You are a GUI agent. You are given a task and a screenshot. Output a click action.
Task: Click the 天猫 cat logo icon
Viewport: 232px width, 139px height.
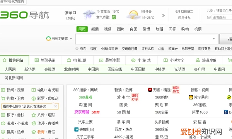[150, 90]
